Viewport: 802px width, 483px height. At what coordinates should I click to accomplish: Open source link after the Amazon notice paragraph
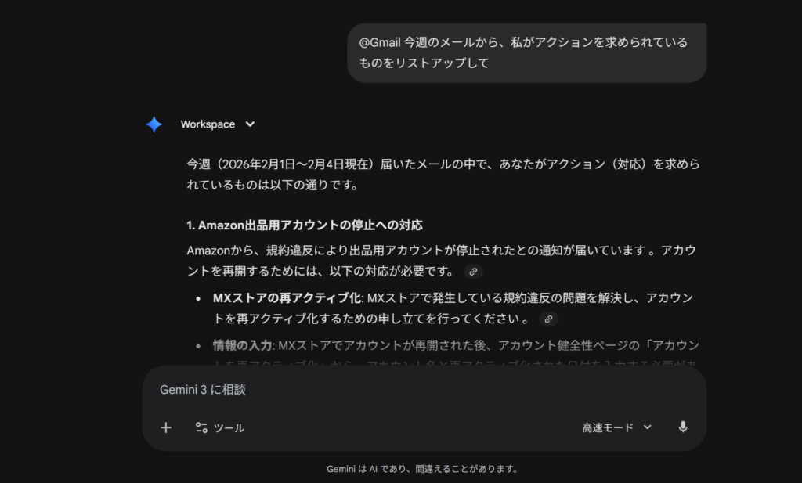471,272
